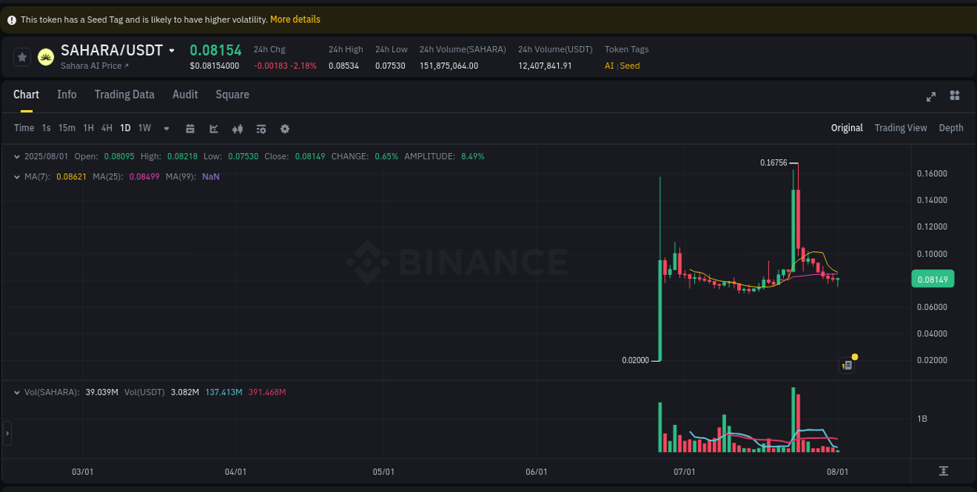This screenshot has height=492, width=977.
Task: Open the chart layout grid icon
Action: (954, 95)
